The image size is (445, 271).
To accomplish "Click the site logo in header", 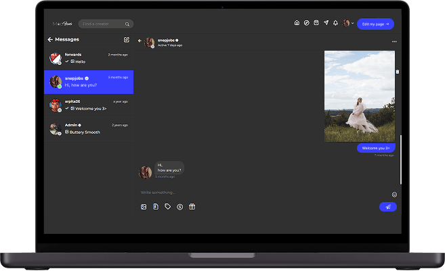I will pyautogui.click(x=62, y=24).
